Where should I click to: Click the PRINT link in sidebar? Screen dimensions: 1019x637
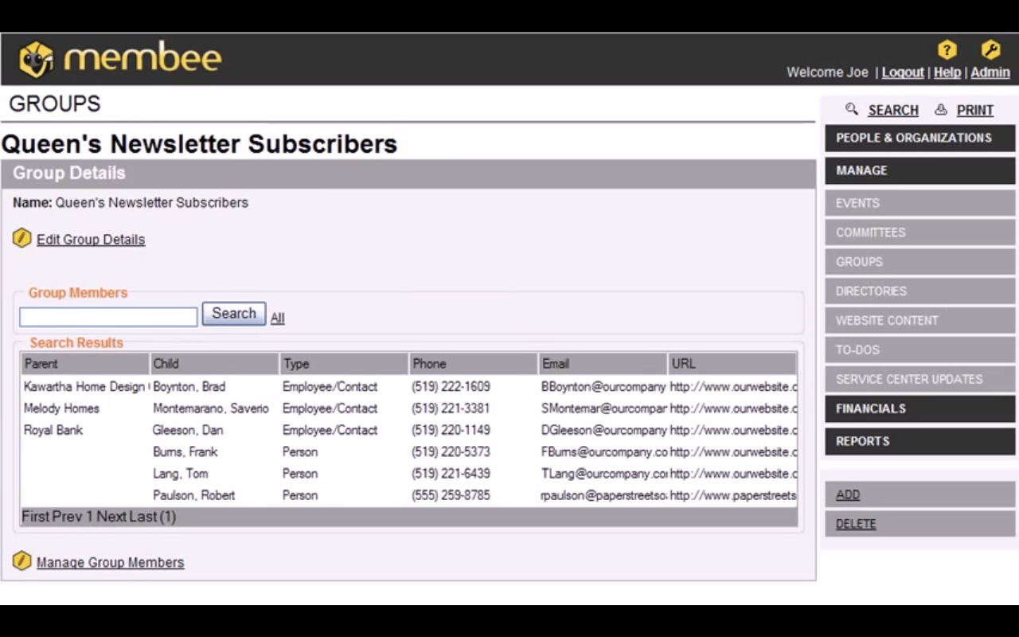[975, 110]
